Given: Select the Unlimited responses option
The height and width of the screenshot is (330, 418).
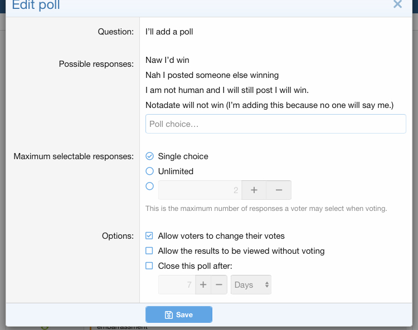Looking at the screenshot, I should click(x=149, y=171).
